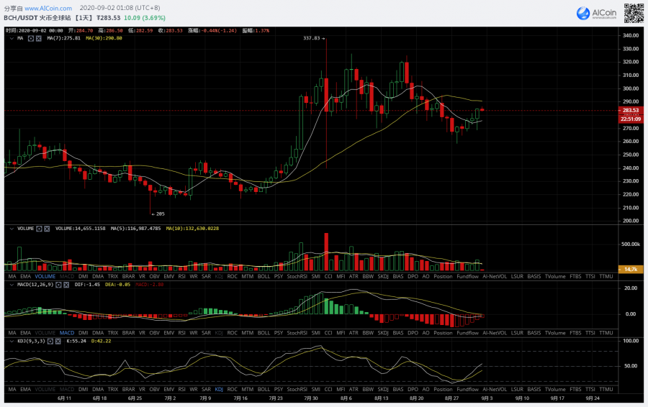Switch volume panel to EMA indicator
Screen dimensions: 648x407
point(26,277)
